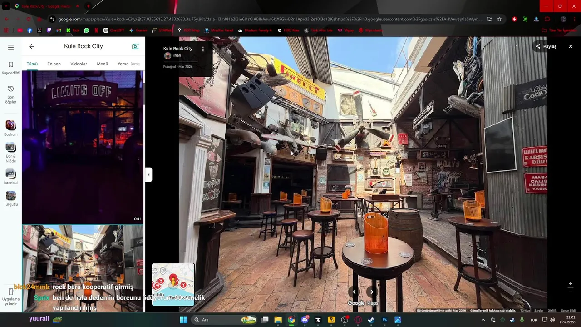Image resolution: width=581 pixels, height=327 pixels.
Task: Open the Bor & Niğde recent item
Action: point(11,153)
